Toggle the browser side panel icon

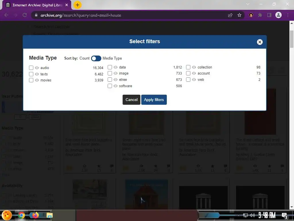[x=269, y=15]
